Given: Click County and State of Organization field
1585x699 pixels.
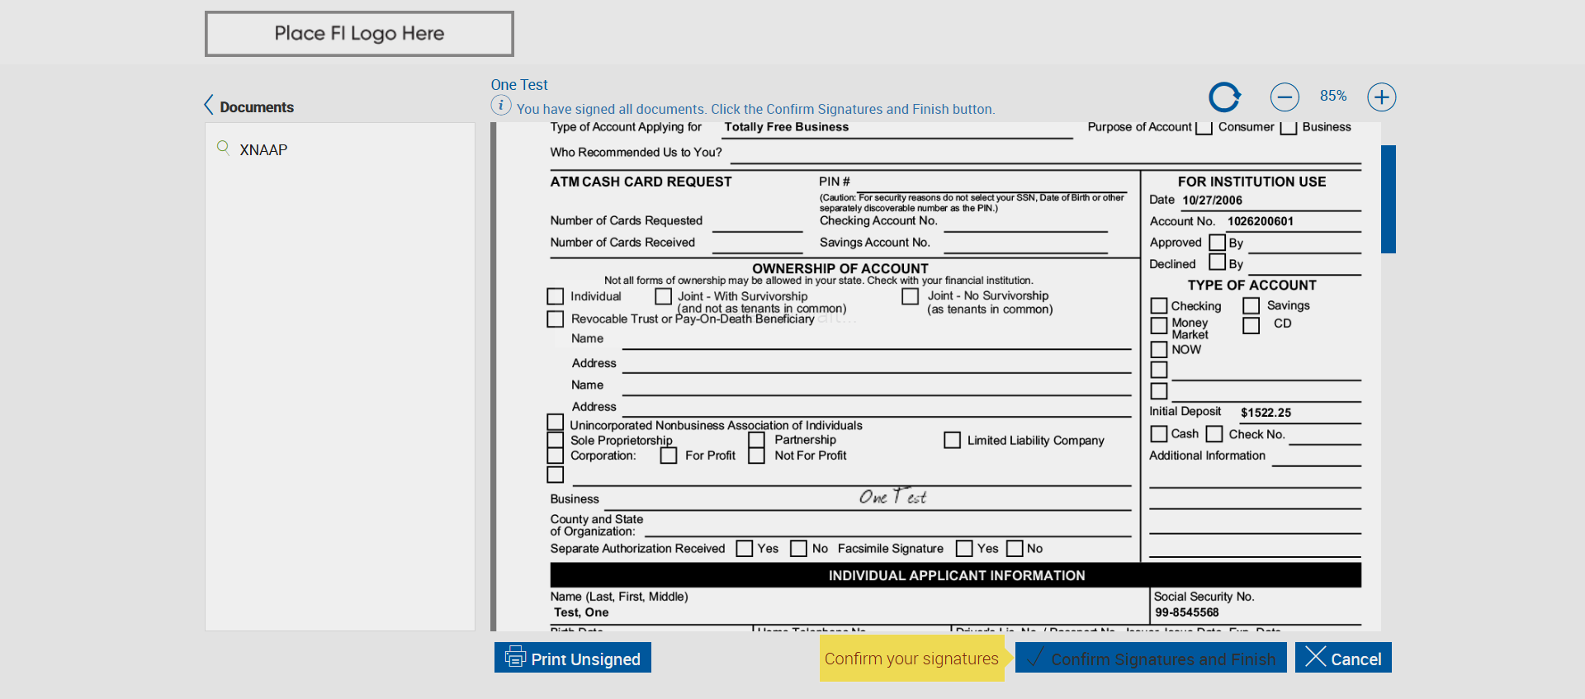Looking at the screenshot, I should pyautogui.click(x=887, y=527).
